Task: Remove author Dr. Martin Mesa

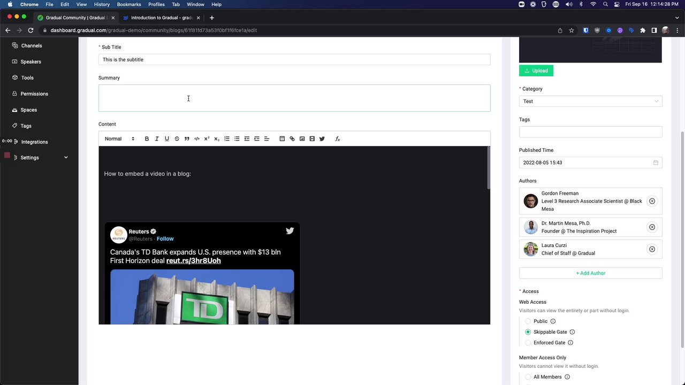Action: click(652, 227)
